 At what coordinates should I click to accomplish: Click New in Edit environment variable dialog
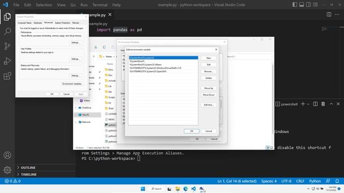(209, 58)
